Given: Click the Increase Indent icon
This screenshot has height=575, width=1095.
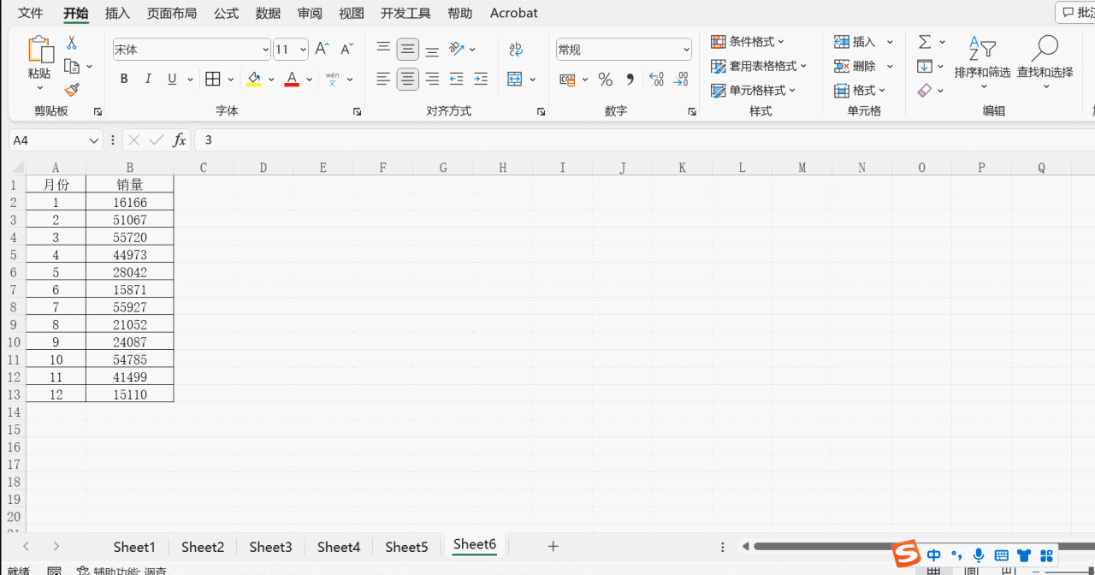Looking at the screenshot, I should tap(480, 79).
